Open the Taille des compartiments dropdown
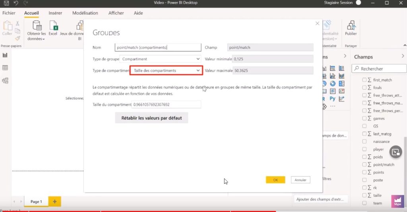 click(166, 70)
